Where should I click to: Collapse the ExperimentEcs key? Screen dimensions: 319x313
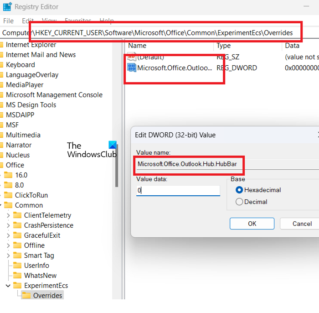(x=8, y=286)
